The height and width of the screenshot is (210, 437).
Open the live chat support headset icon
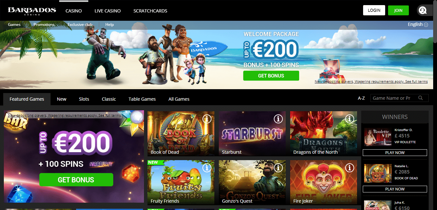423,11
